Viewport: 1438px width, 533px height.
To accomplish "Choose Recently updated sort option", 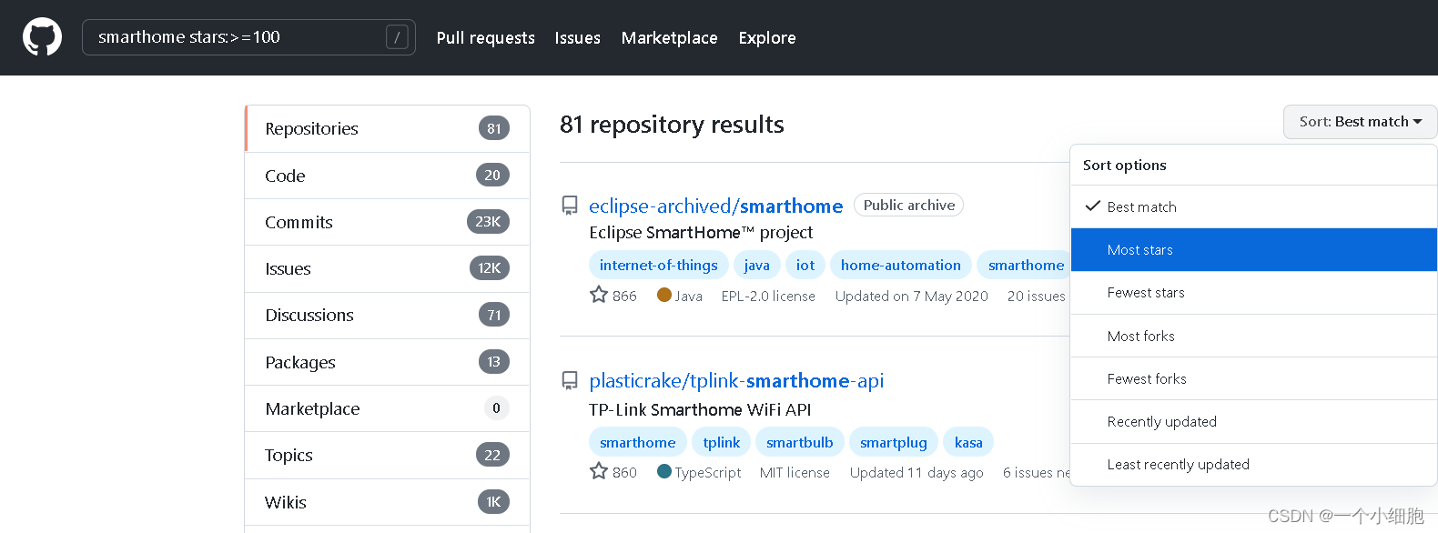I will point(1253,421).
